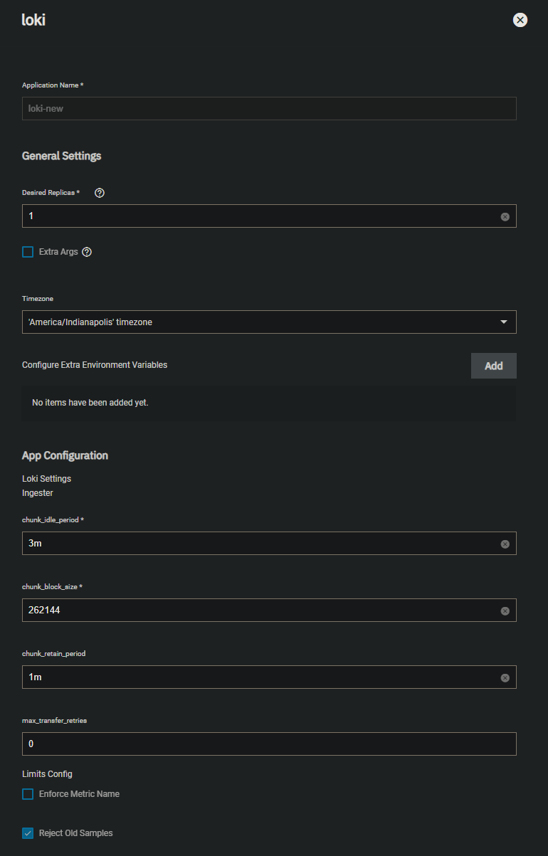Select the America/Indianapolis timezone combo box
Viewport: 548px width, 856px height.
(x=269, y=322)
